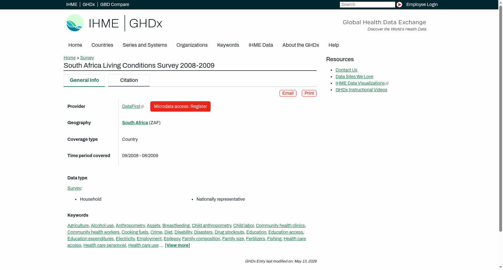503x270 pixels.
Task: Click the IHME GHDx logo
Action: 113,23
